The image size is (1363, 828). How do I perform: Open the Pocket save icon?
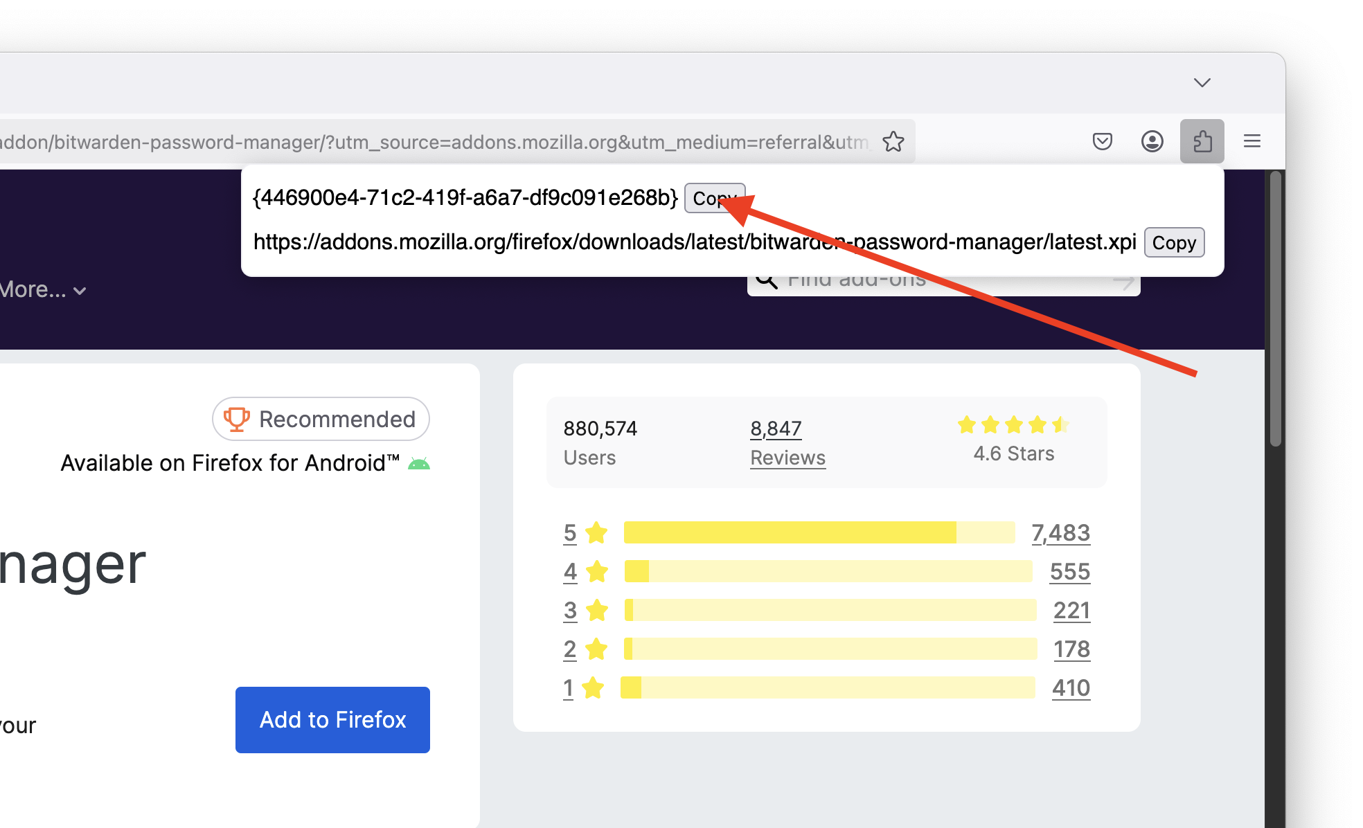click(x=1103, y=141)
